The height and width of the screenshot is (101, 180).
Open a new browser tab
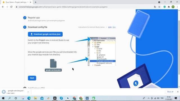36,2
